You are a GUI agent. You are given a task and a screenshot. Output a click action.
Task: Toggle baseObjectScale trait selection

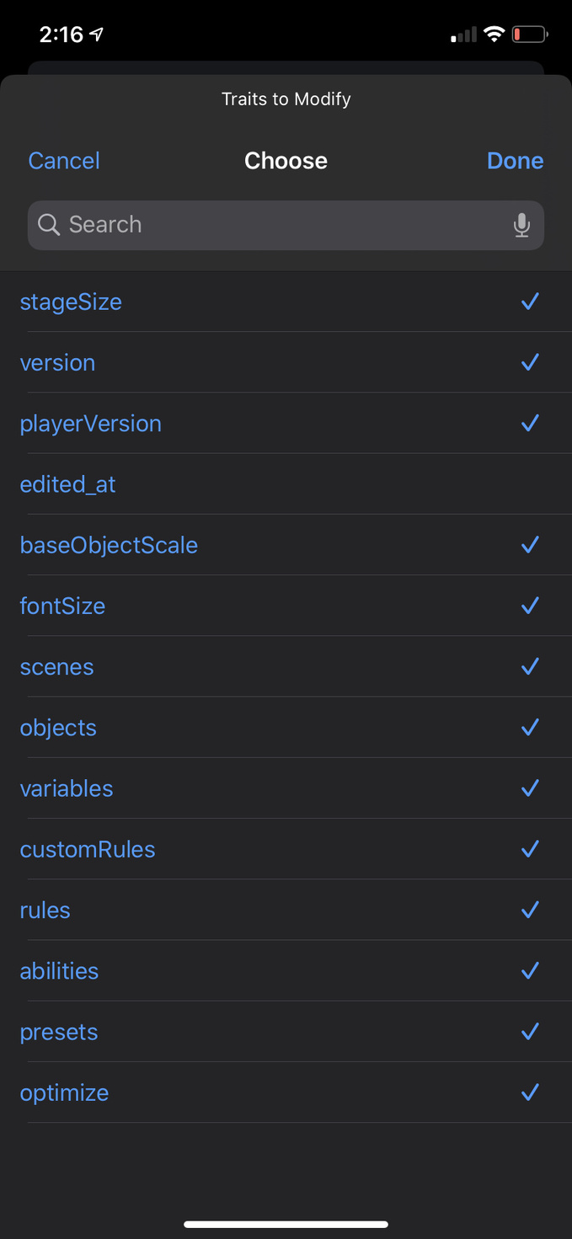[109, 545]
